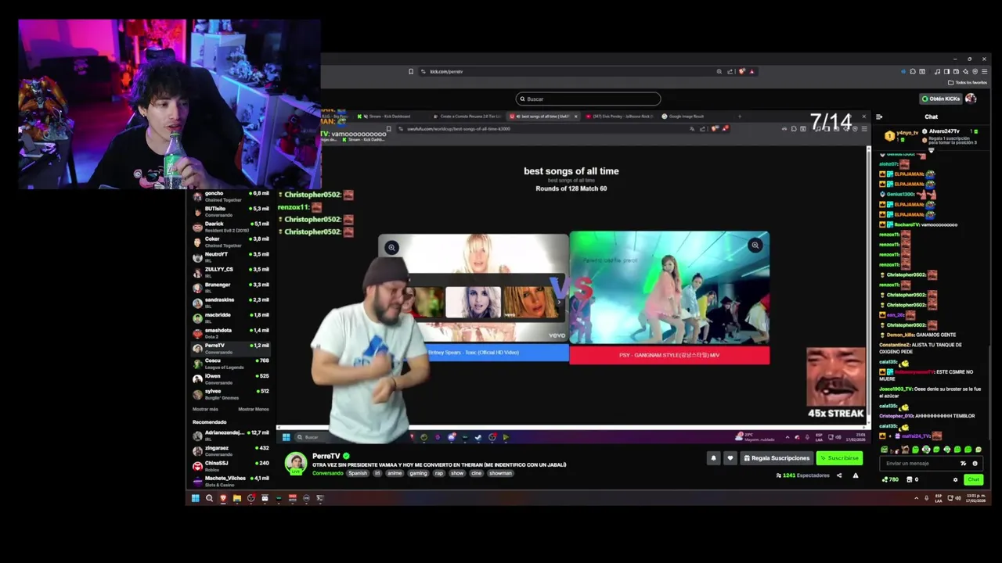Viewport: 1002px width, 563px height.
Task: Click the PerreTV channel avatar
Action: 295,463
